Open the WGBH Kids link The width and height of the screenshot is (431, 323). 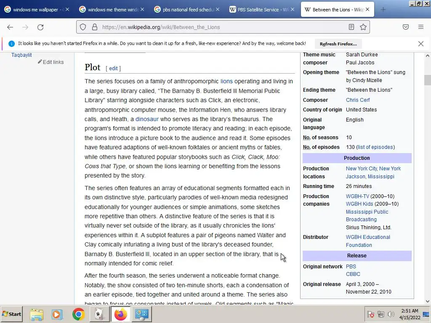pyautogui.click(x=359, y=204)
